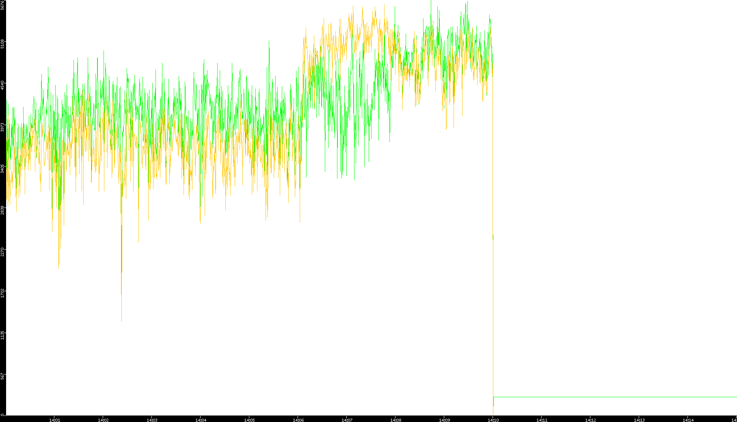This screenshot has height=422, width=737.
Task: Click the 4540 vertical axis label
Action: [2, 86]
